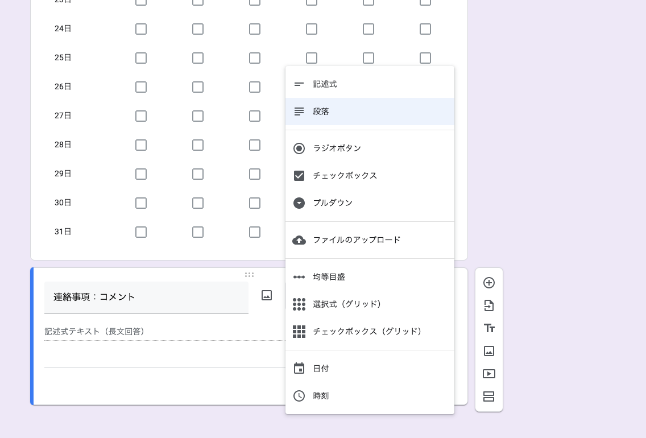Open image picker next to 連絡事項：コメント title
The width and height of the screenshot is (646, 438).
(x=266, y=296)
